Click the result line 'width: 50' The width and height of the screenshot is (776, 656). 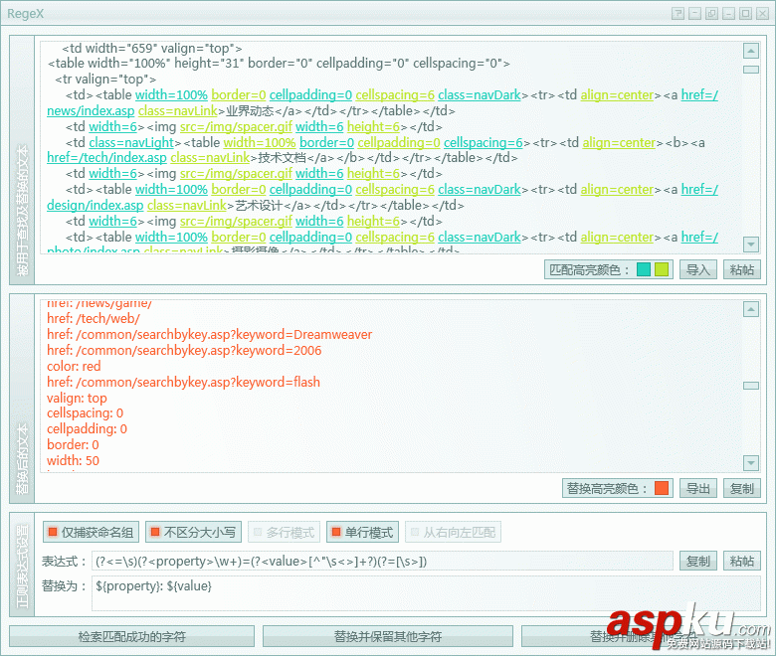coord(73,461)
